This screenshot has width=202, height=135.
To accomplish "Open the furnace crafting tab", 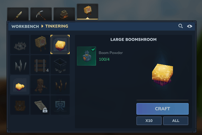I will pyautogui.click(x=64, y=14).
